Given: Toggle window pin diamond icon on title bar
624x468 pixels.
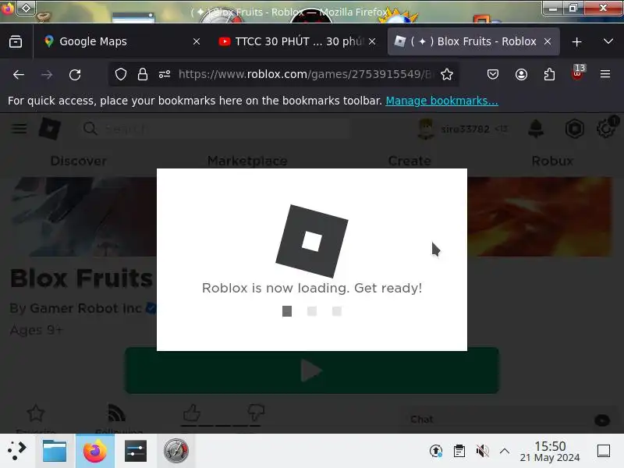Looking at the screenshot, I should [26, 8].
